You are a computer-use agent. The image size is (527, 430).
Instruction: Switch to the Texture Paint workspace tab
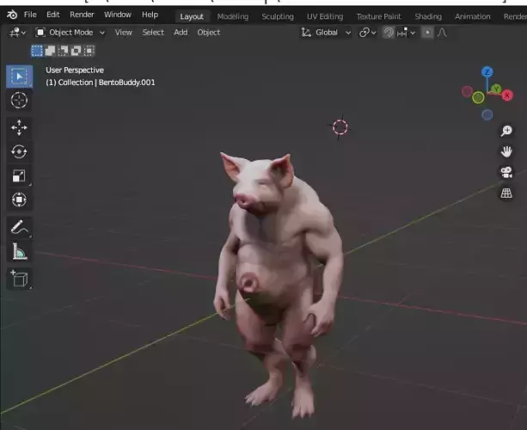(379, 16)
